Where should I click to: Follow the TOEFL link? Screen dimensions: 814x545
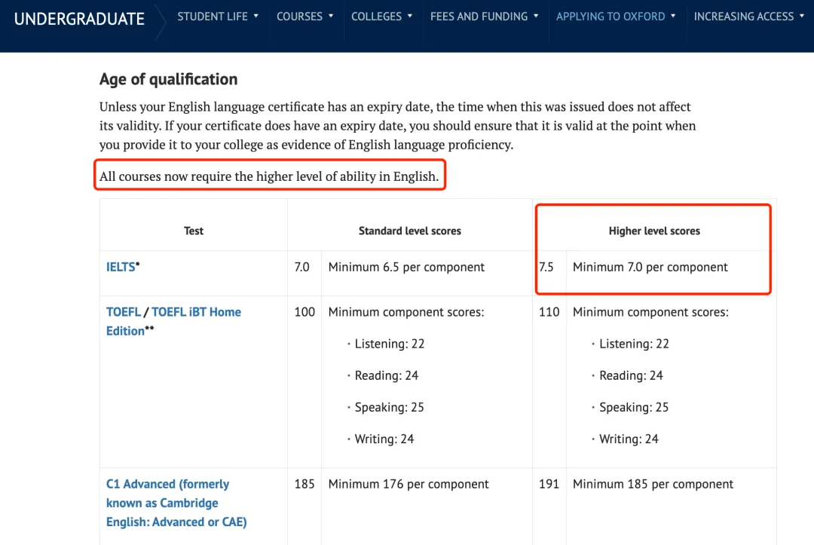tap(124, 312)
